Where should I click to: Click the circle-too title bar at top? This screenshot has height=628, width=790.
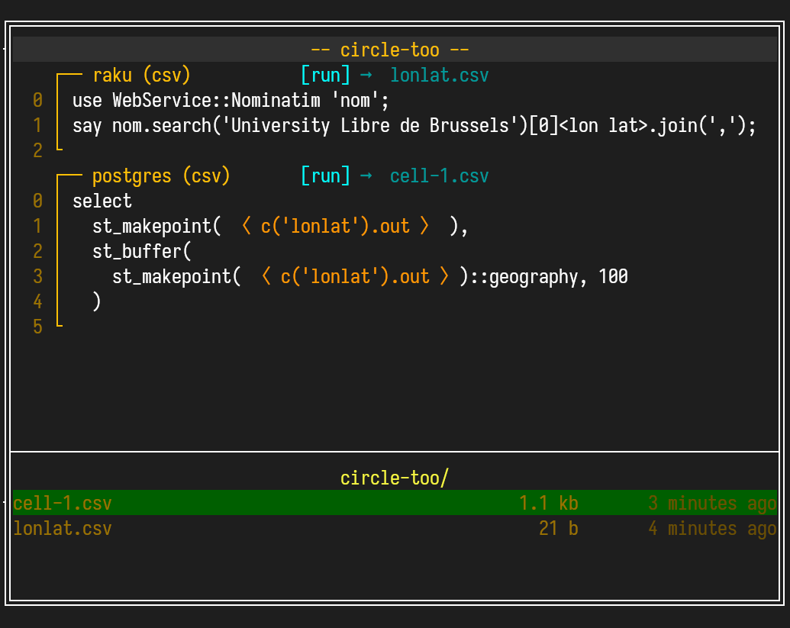(x=390, y=50)
